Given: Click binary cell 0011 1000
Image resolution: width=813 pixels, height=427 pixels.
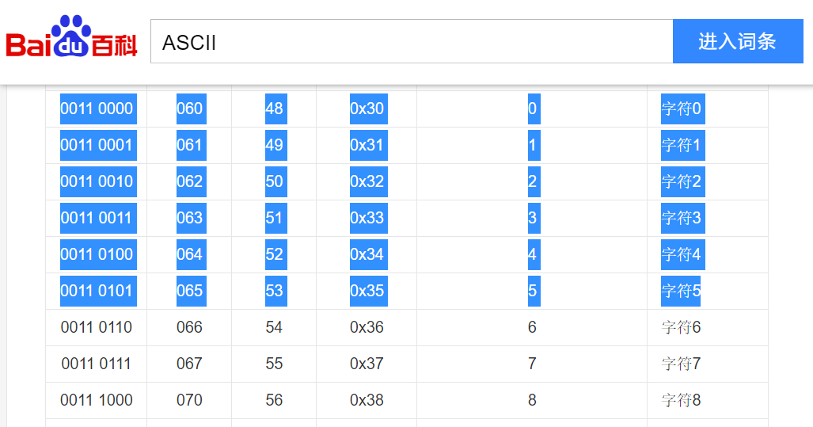Looking at the screenshot, I should coord(97,400).
